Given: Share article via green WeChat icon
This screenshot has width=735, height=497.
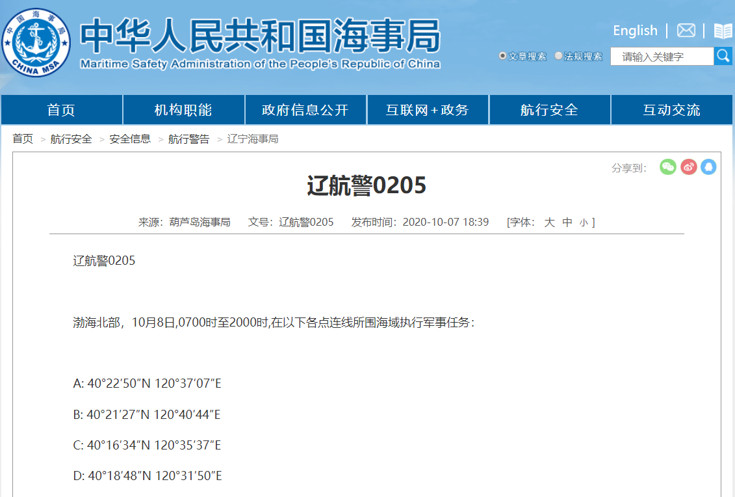Looking at the screenshot, I should (668, 167).
